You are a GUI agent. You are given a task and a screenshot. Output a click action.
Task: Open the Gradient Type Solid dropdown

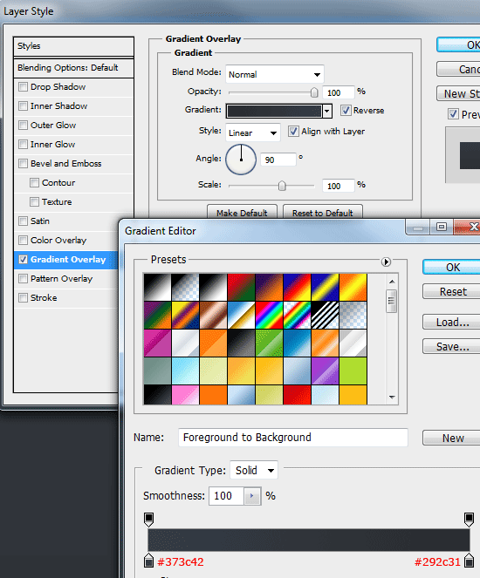point(254,471)
